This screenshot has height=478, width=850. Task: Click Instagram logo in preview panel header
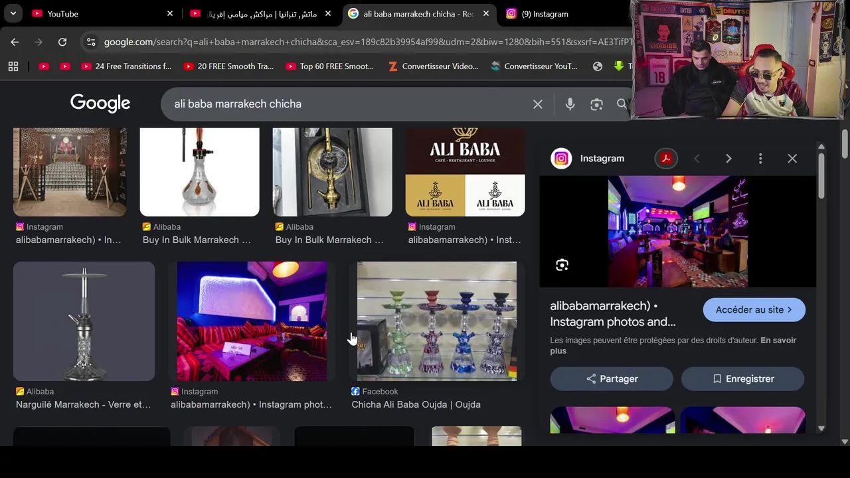coord(561,159)
